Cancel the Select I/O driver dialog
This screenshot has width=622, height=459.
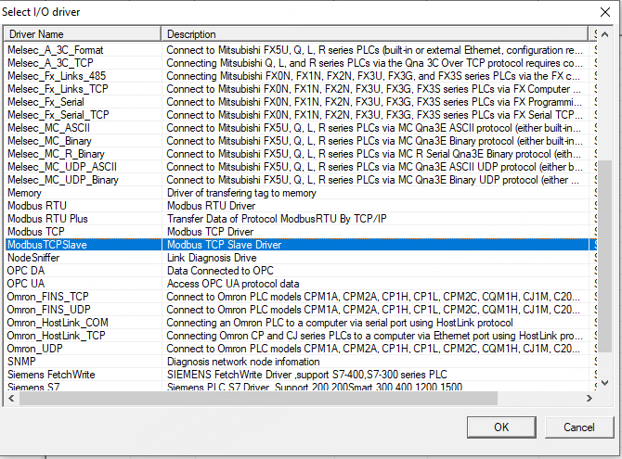pos(578,427)
